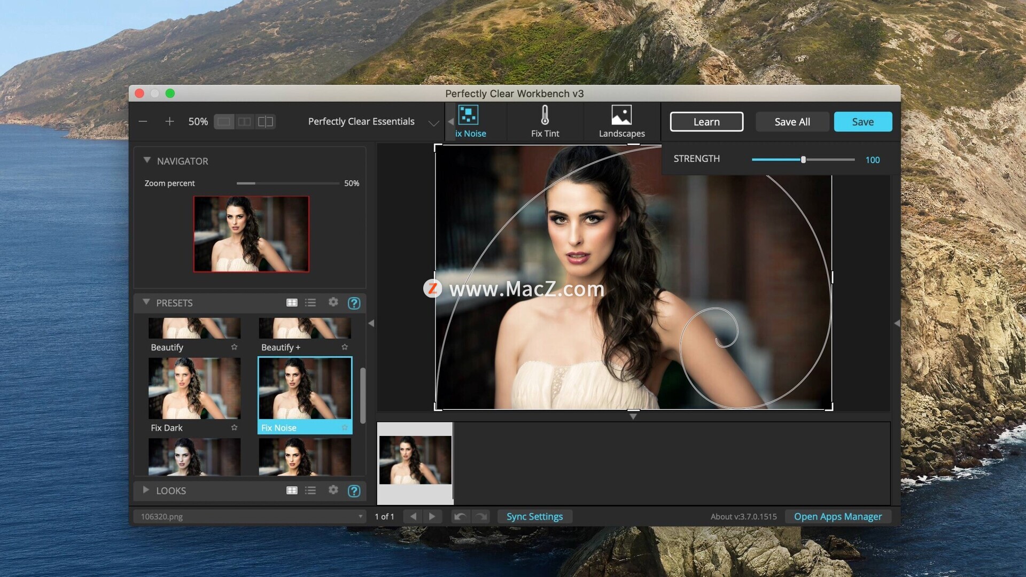
Task: Favorite the Fix Dark preset star
Action: coord(234,427)
